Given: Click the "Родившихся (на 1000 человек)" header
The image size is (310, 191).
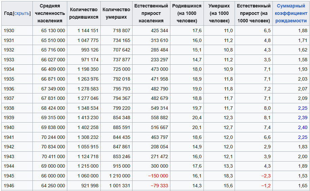Looking at the screenshot, I should tap(187, 13).
